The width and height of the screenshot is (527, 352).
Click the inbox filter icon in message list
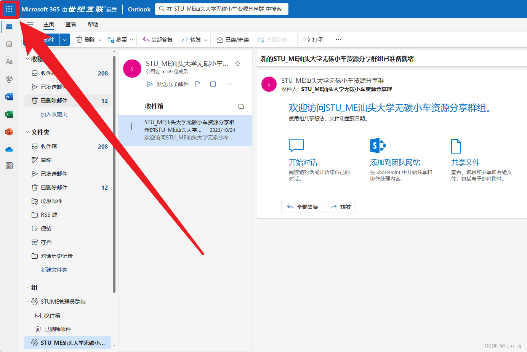point(241,107)
